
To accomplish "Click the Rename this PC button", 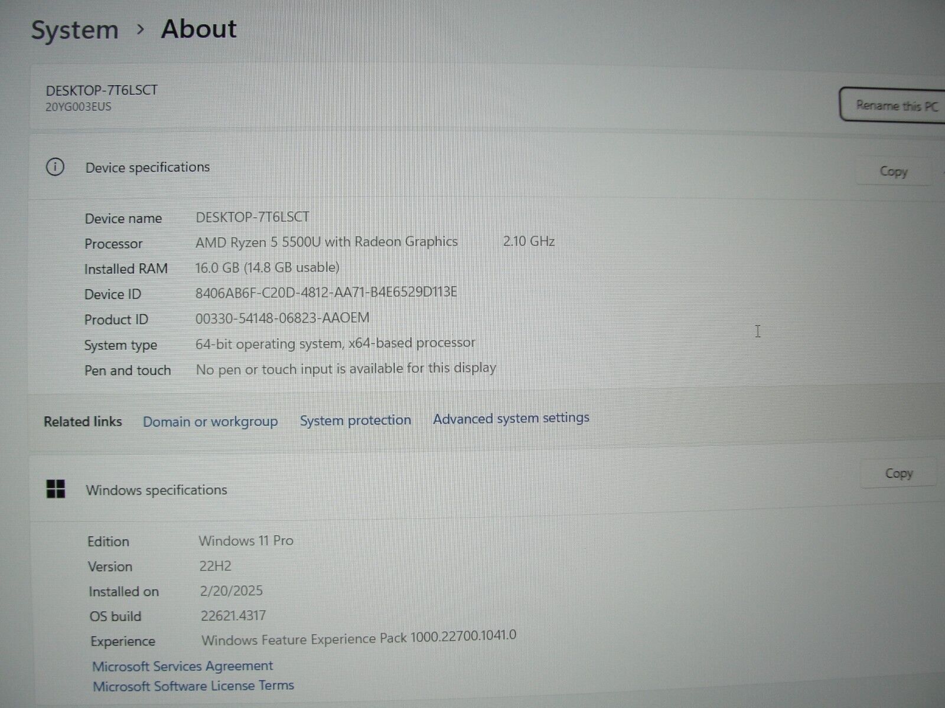I will (x=893, y=106).
